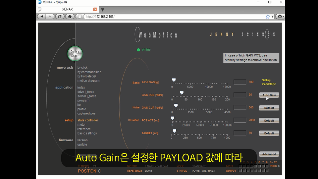
Task: Click the WebMotion logo
Action: coord(156,35)
